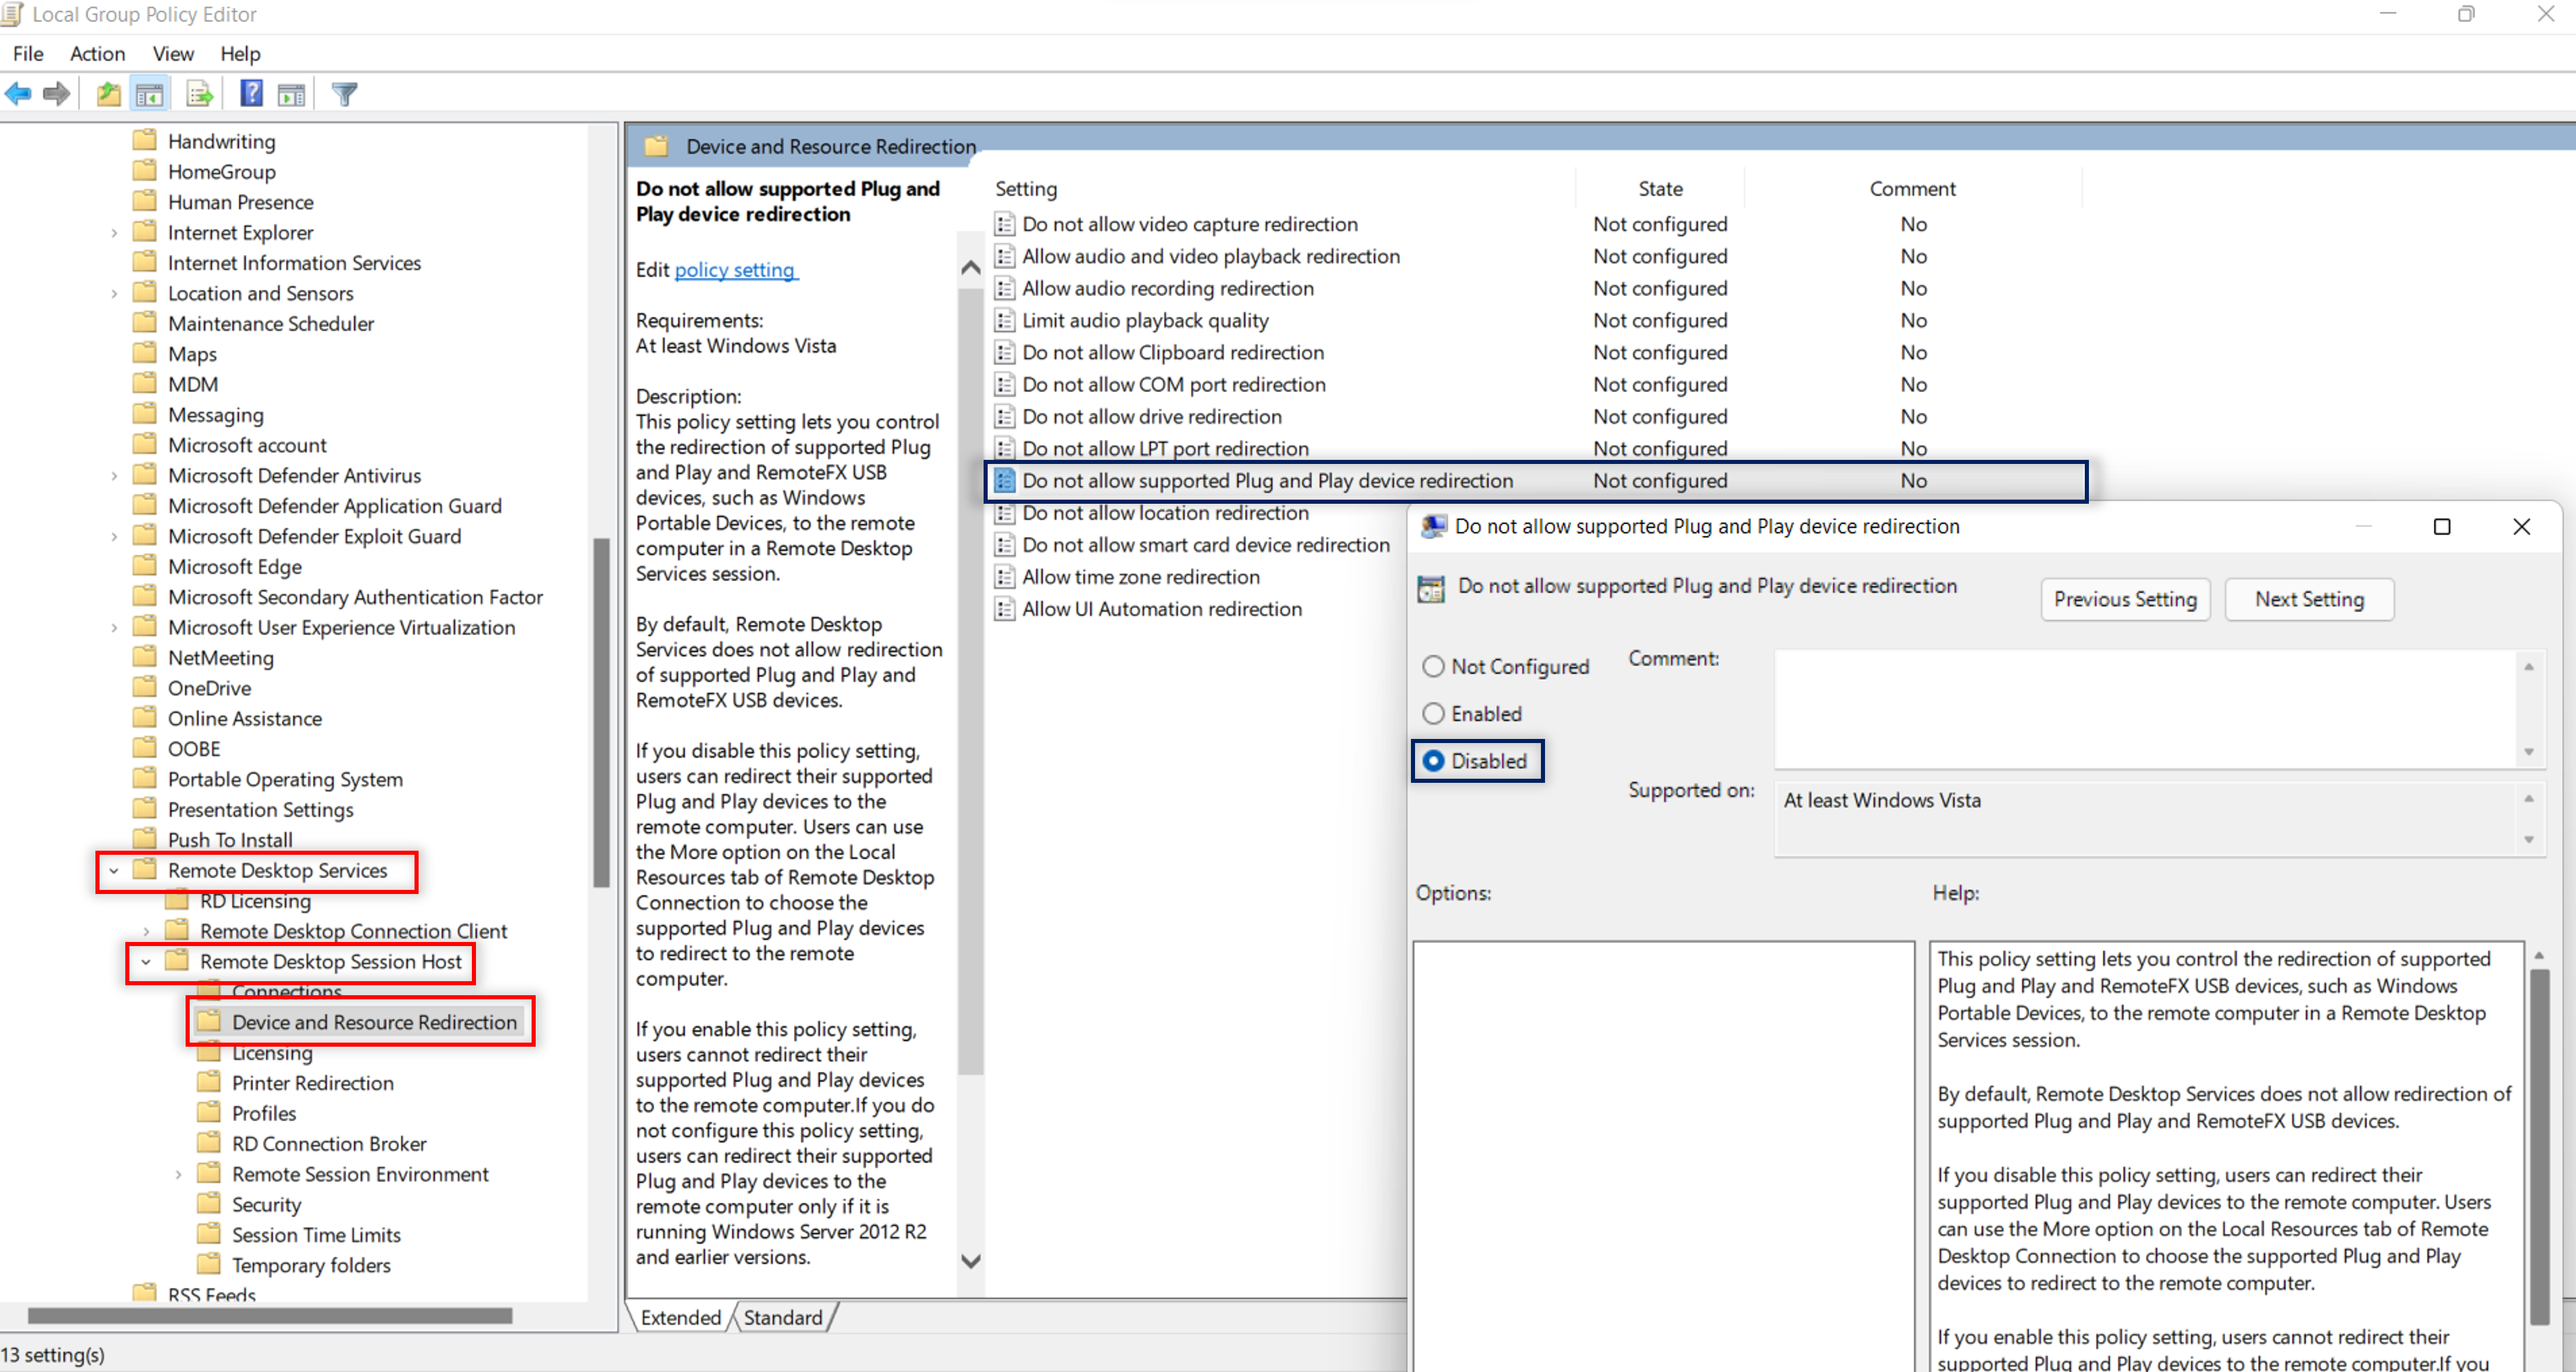Select the Not Configured radio button
The image size is (2576, 1372).
coord(1433,666)
